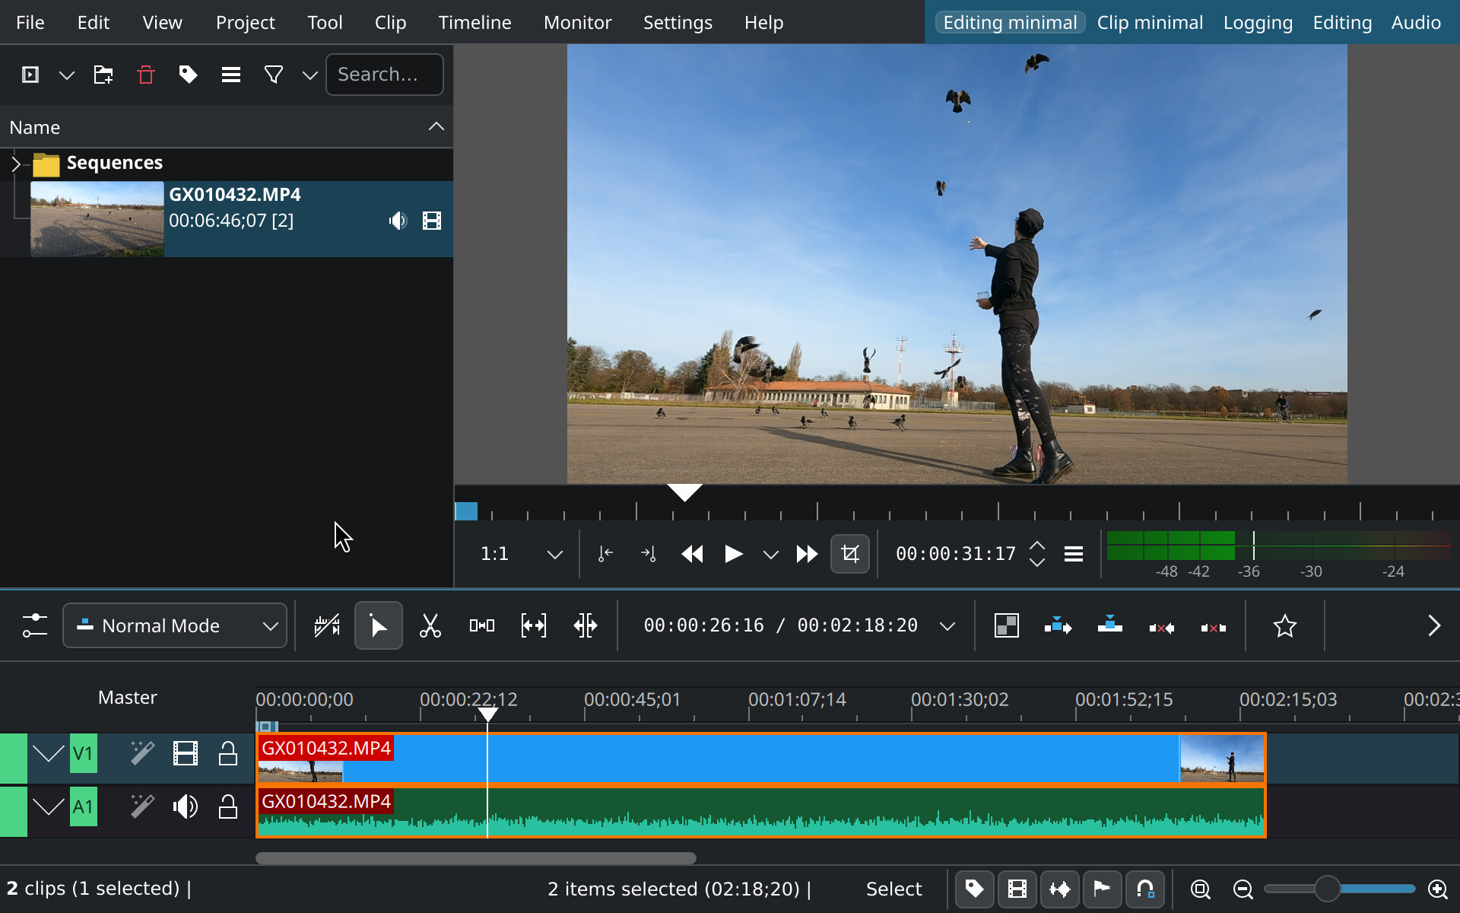The width and height of the screenshot is (1460, 913).
Task: Toggle the monitor crop zone button
Action: [x=849, y=554]
